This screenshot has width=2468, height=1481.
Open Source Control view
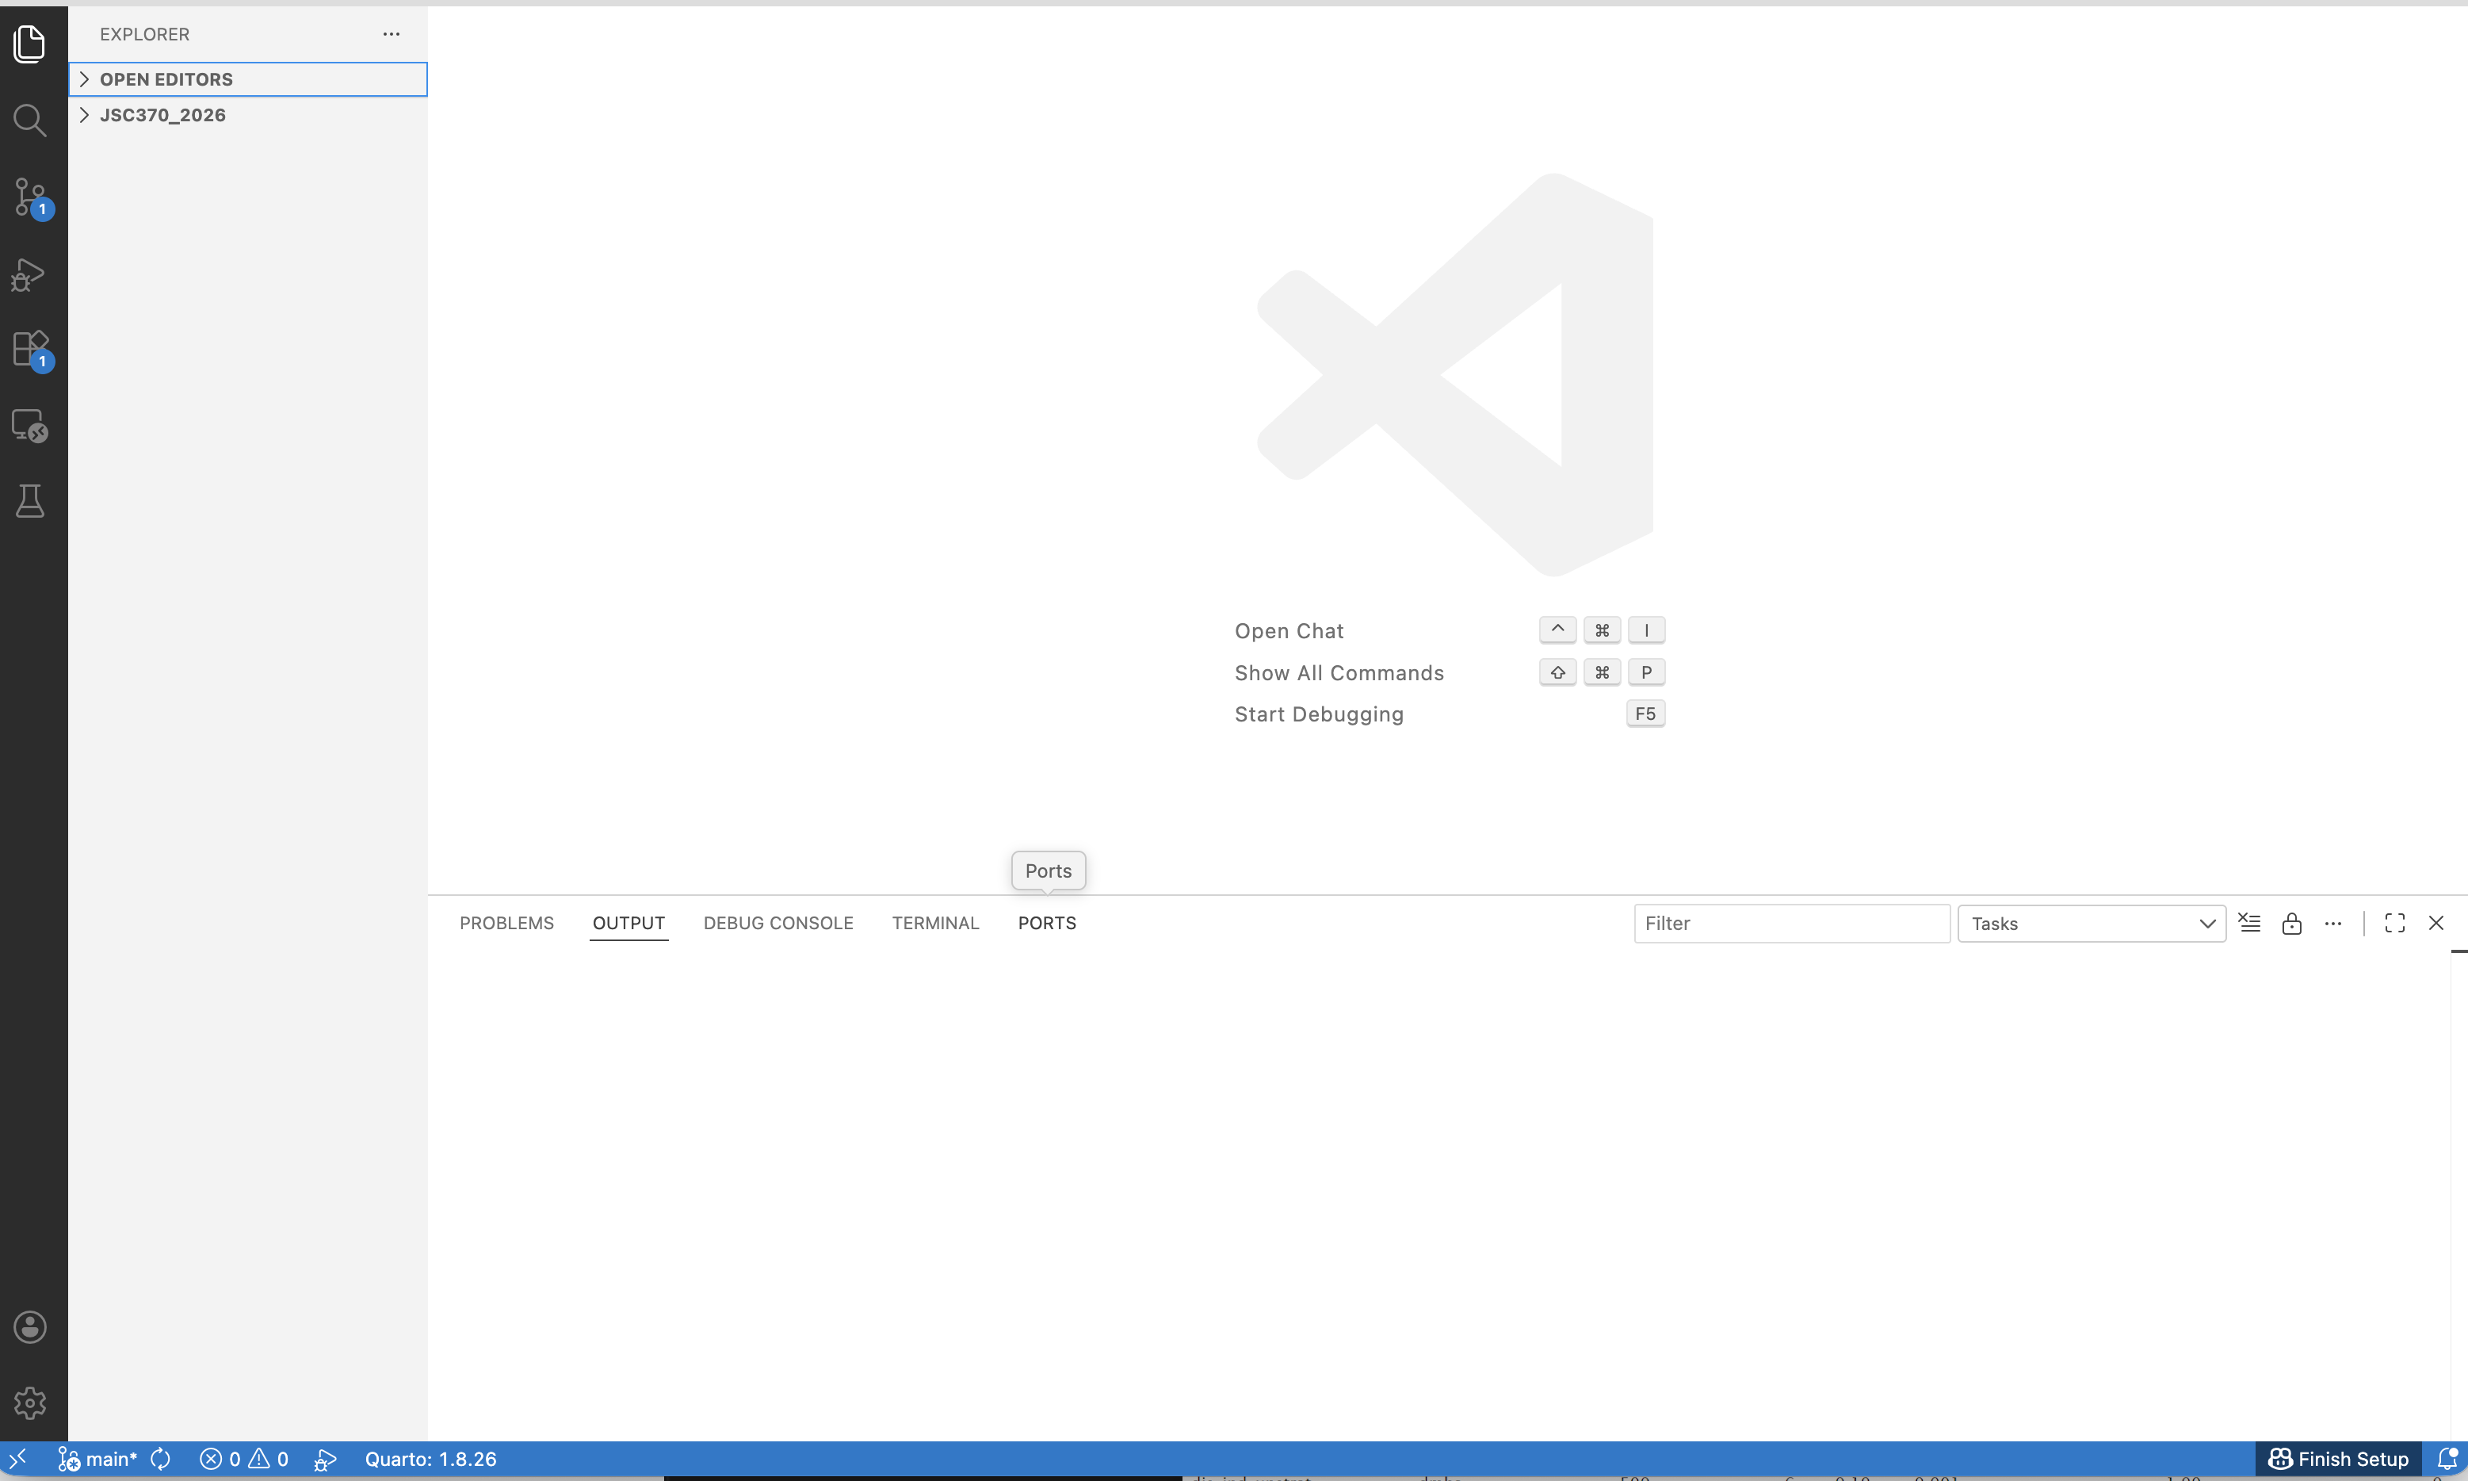tap(30, 197)
